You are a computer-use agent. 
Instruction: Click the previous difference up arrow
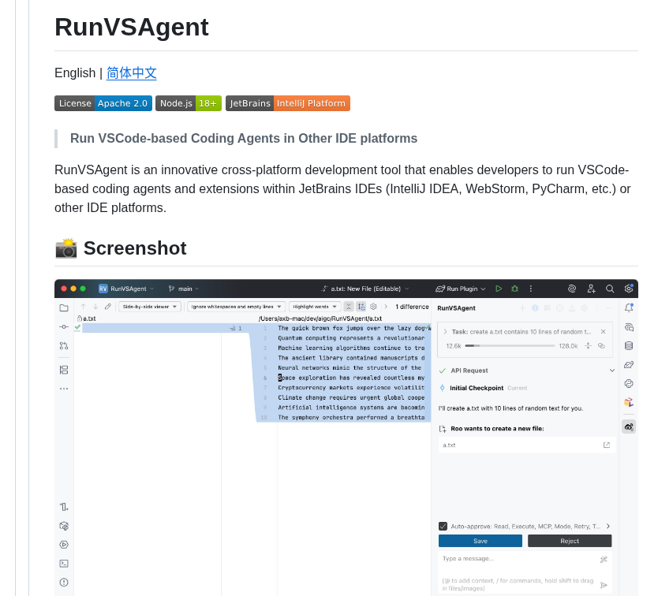83,307
